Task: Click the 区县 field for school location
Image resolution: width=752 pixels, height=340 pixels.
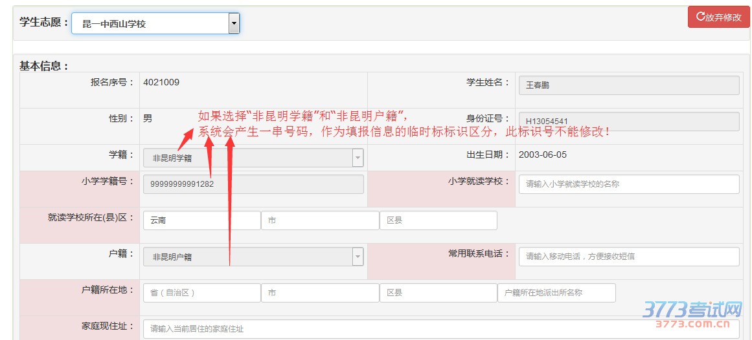Action: [x=439, y=220]
